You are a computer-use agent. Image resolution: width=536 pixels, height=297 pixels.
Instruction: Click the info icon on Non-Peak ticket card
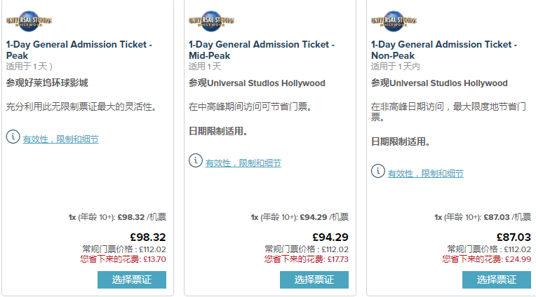pyautogui.click(x=377, y=172)
